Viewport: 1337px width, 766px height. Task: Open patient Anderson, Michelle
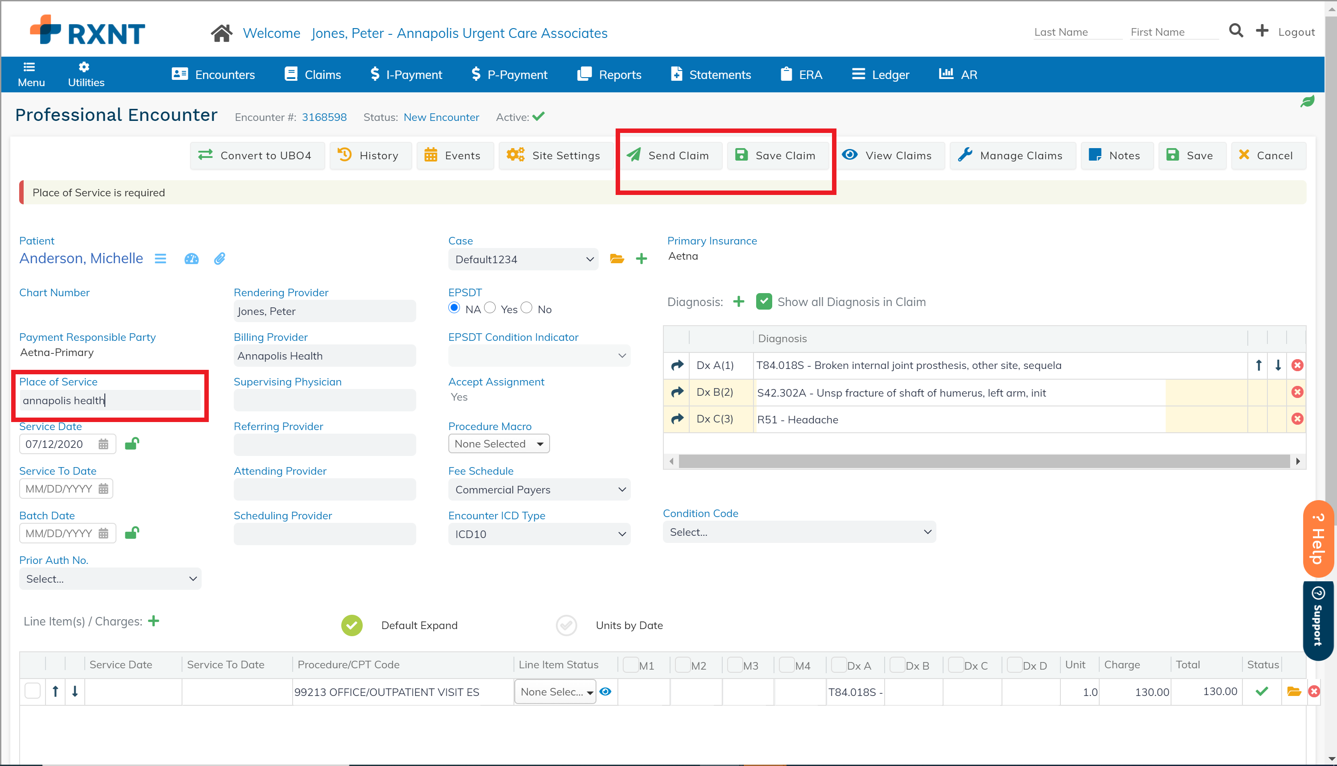81,258
